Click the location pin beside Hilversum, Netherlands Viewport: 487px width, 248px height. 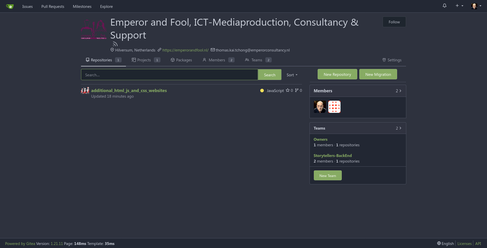[112, 50]
